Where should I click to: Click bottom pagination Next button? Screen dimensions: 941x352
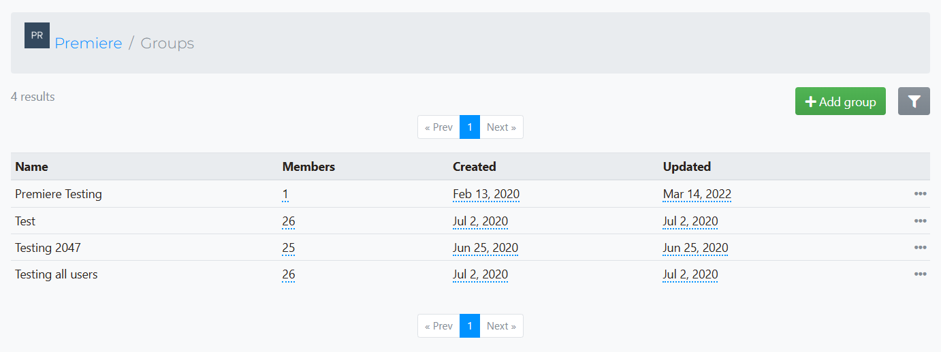click(x=501, y=326)
